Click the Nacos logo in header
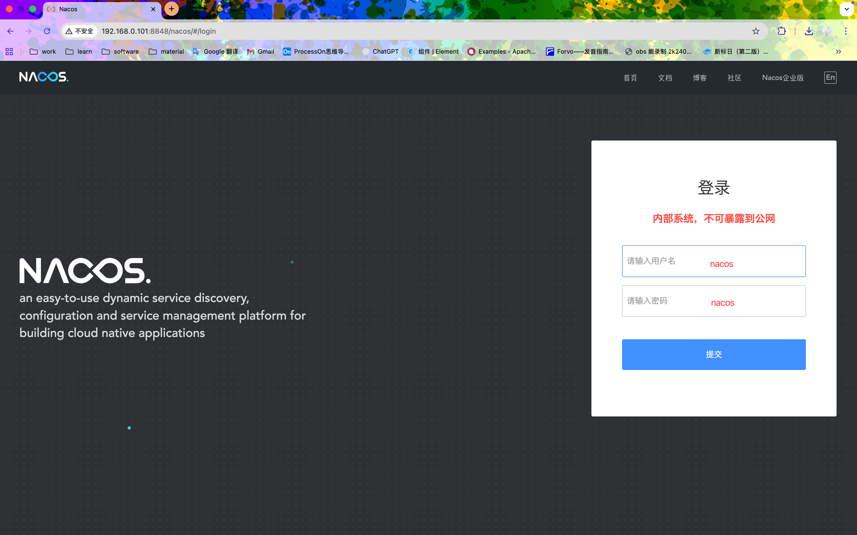Viewport: 857px width, 535px height. (x=43, y=77)
